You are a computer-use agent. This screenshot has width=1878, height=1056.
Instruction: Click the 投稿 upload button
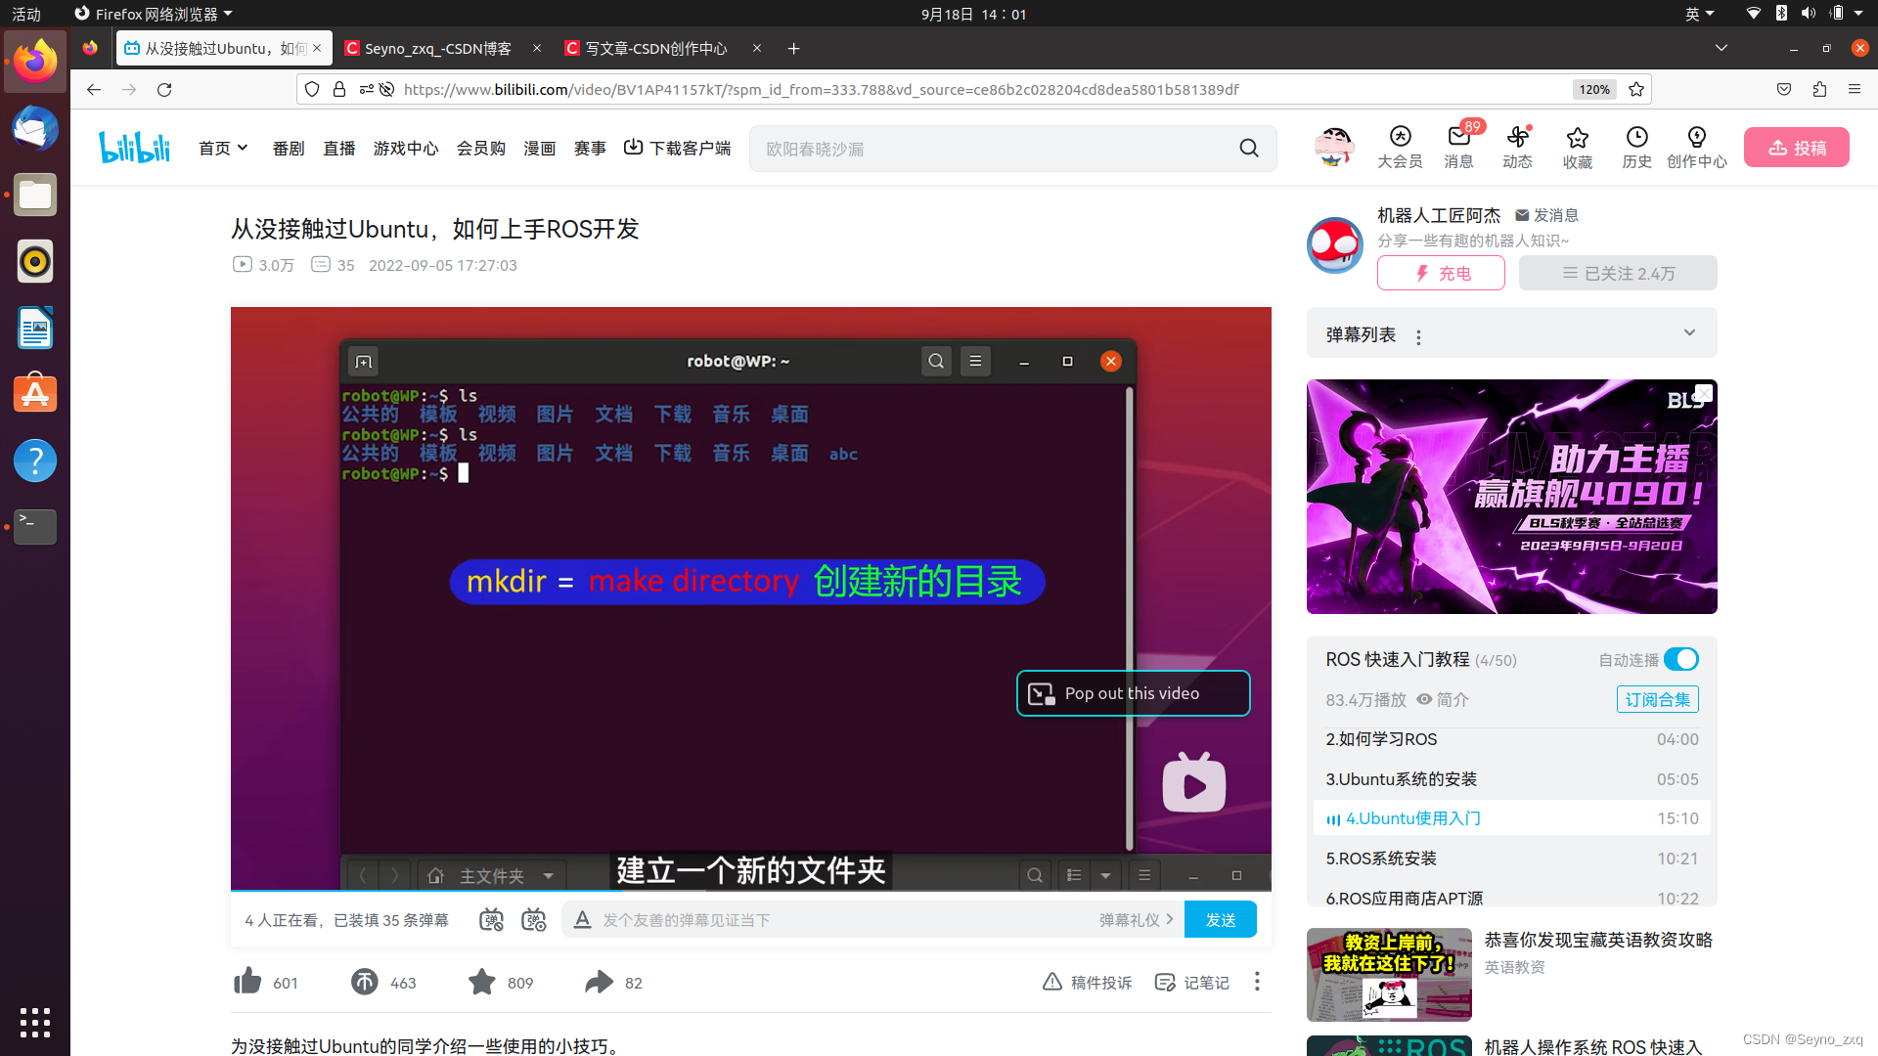[1797, 148]
